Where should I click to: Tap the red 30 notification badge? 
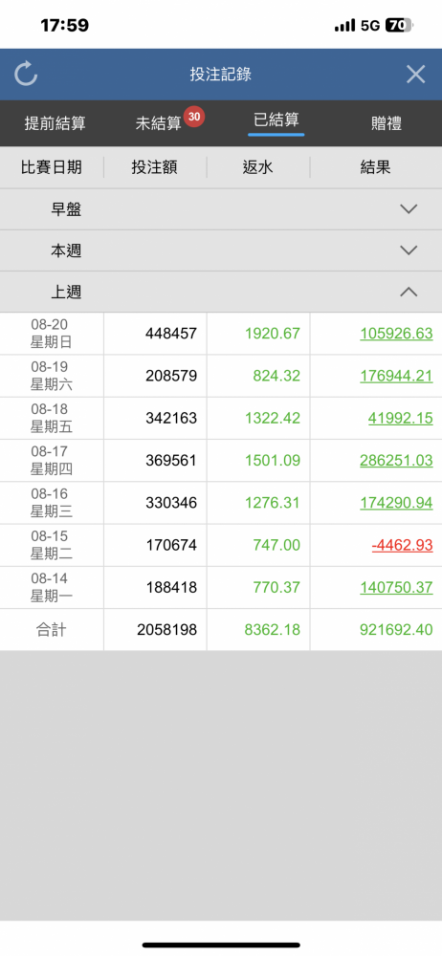(x=194, y=117)
